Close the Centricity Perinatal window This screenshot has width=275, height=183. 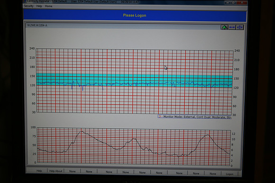[x=242, y=2]
